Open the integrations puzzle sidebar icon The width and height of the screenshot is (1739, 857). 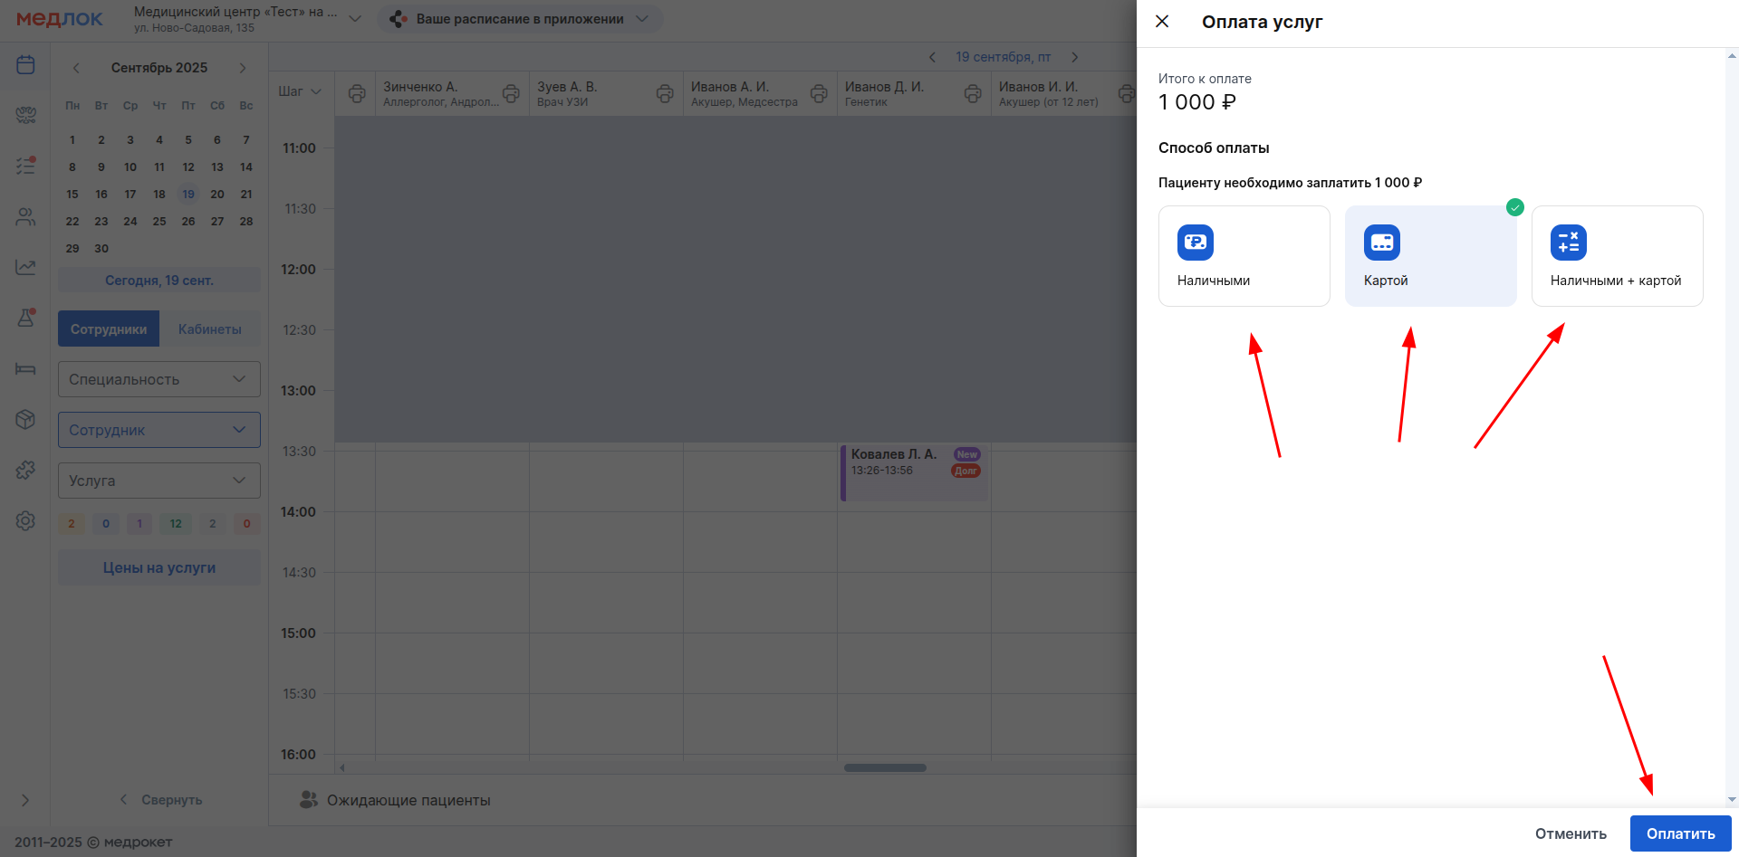pos(25,470)
